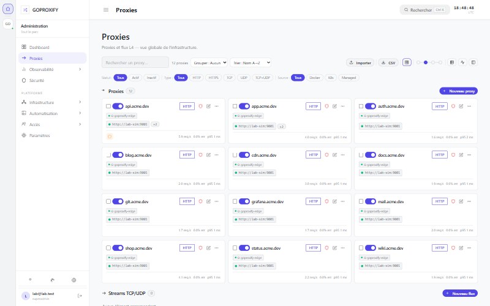Open global Rechercher search box

pyautogui.click(x=424, y=10)
